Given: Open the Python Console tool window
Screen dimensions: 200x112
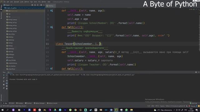Looking at the screenshot, I should tap(52, 103).
